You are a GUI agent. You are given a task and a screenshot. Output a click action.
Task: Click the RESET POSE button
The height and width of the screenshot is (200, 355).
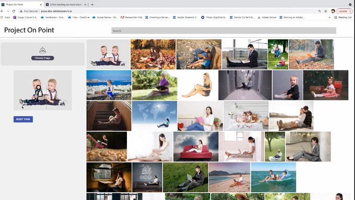pyautogui.click(x=23, y=119)
